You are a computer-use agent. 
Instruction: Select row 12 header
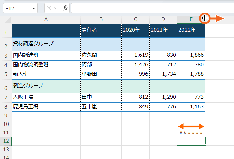[6, 141]
